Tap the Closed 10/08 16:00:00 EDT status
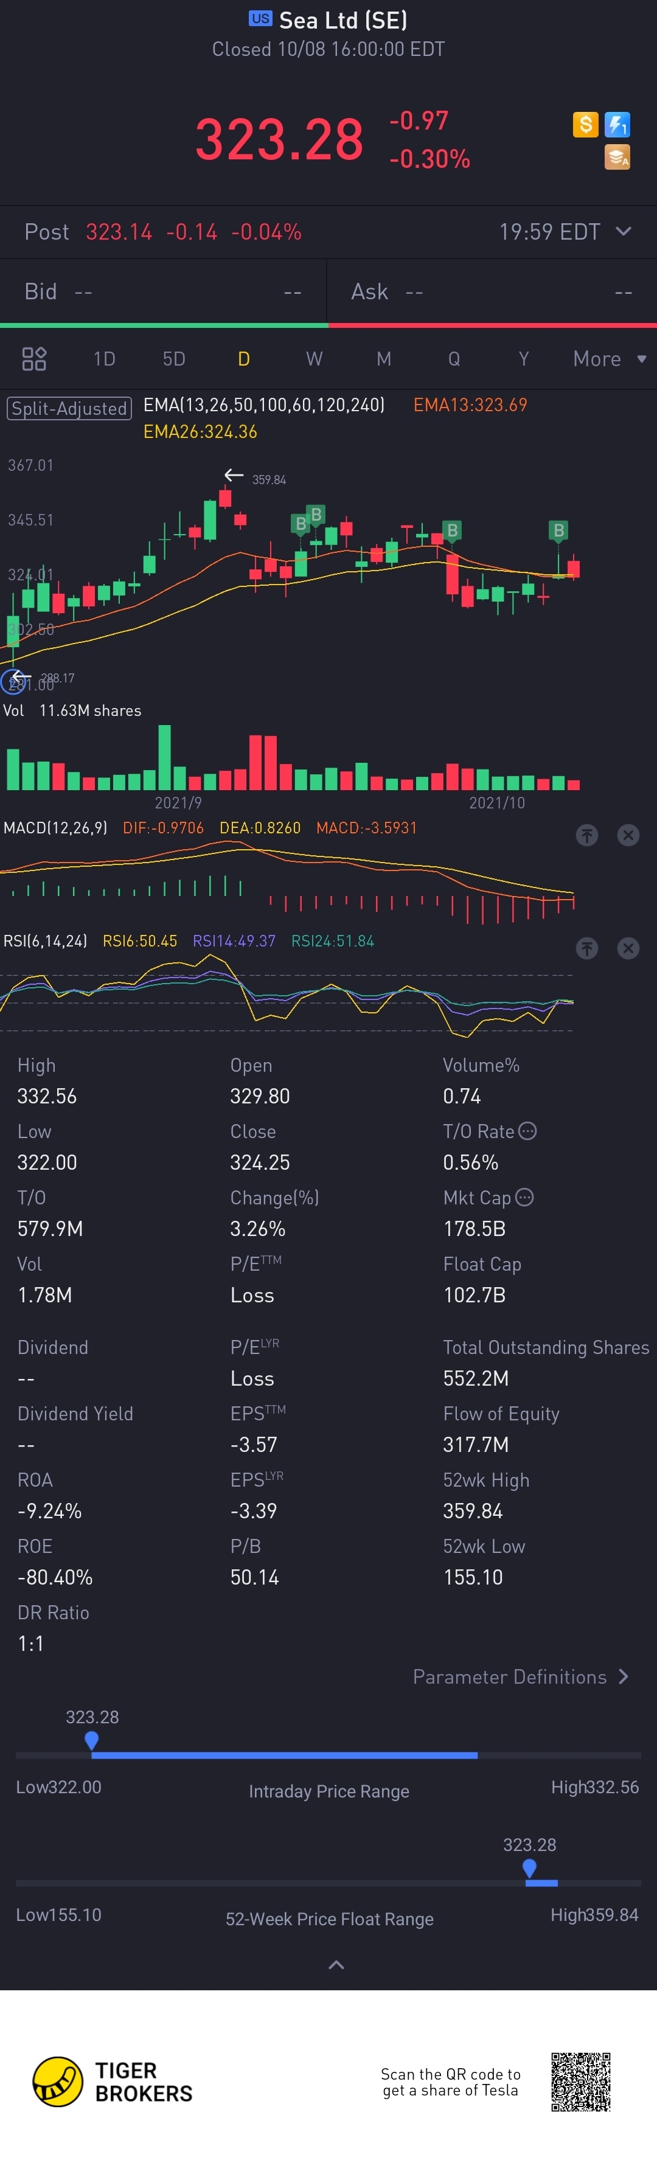The image size is (657, 2174). (x=328, y=49)
